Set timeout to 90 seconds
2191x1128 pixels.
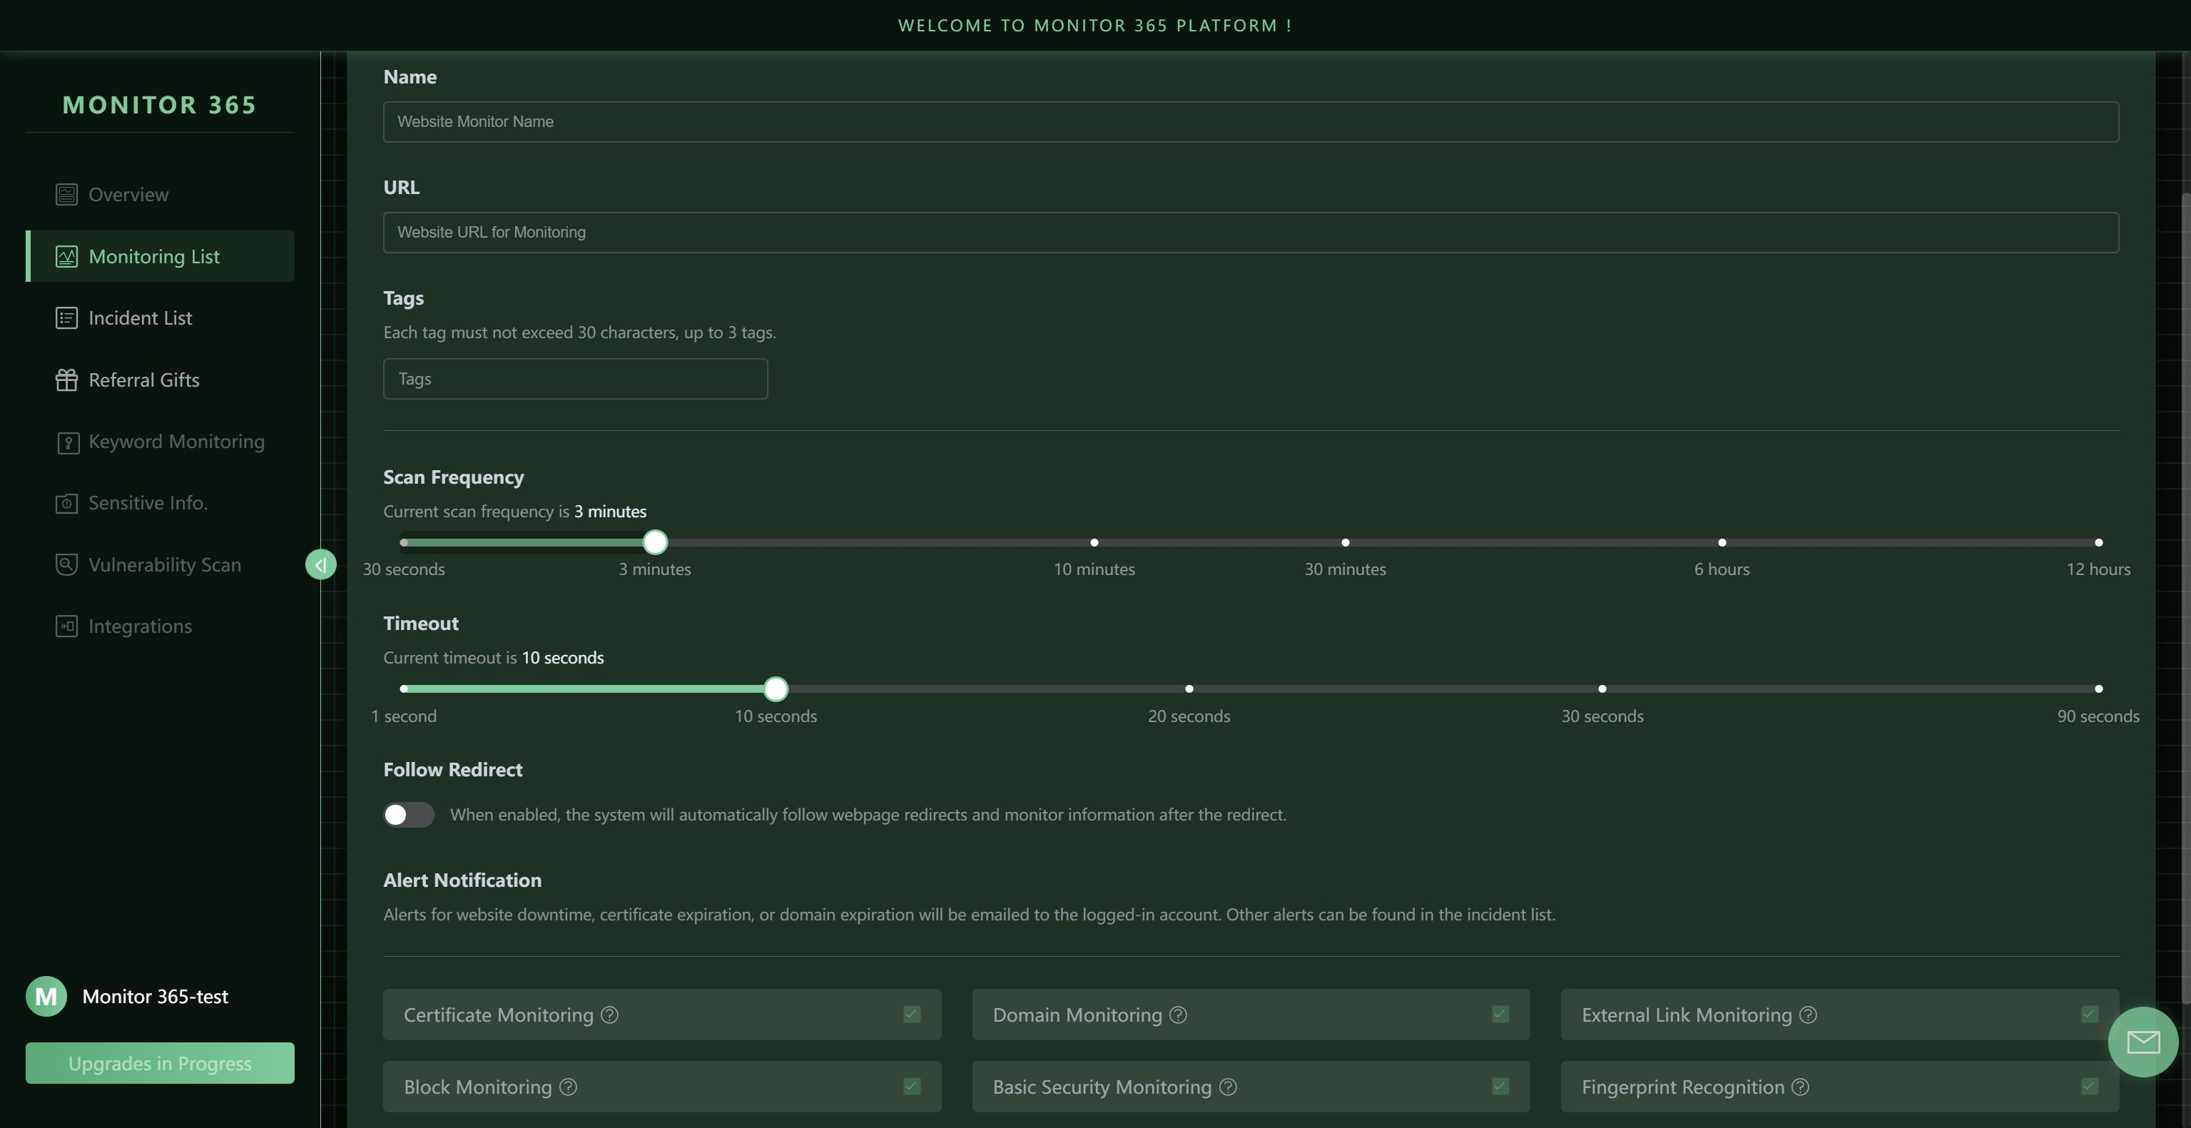coord(2099,689)
